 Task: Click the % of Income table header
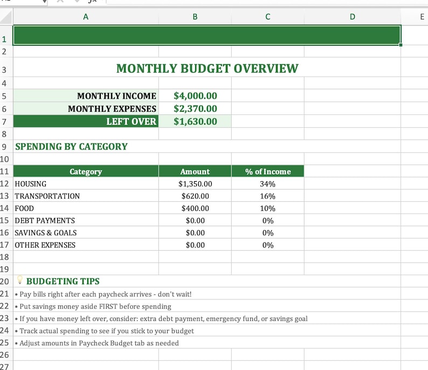coord(268,171)
